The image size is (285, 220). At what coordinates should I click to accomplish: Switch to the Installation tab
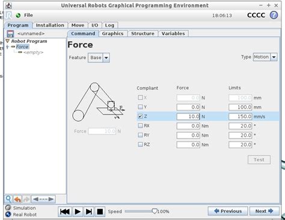click(50, 25)
